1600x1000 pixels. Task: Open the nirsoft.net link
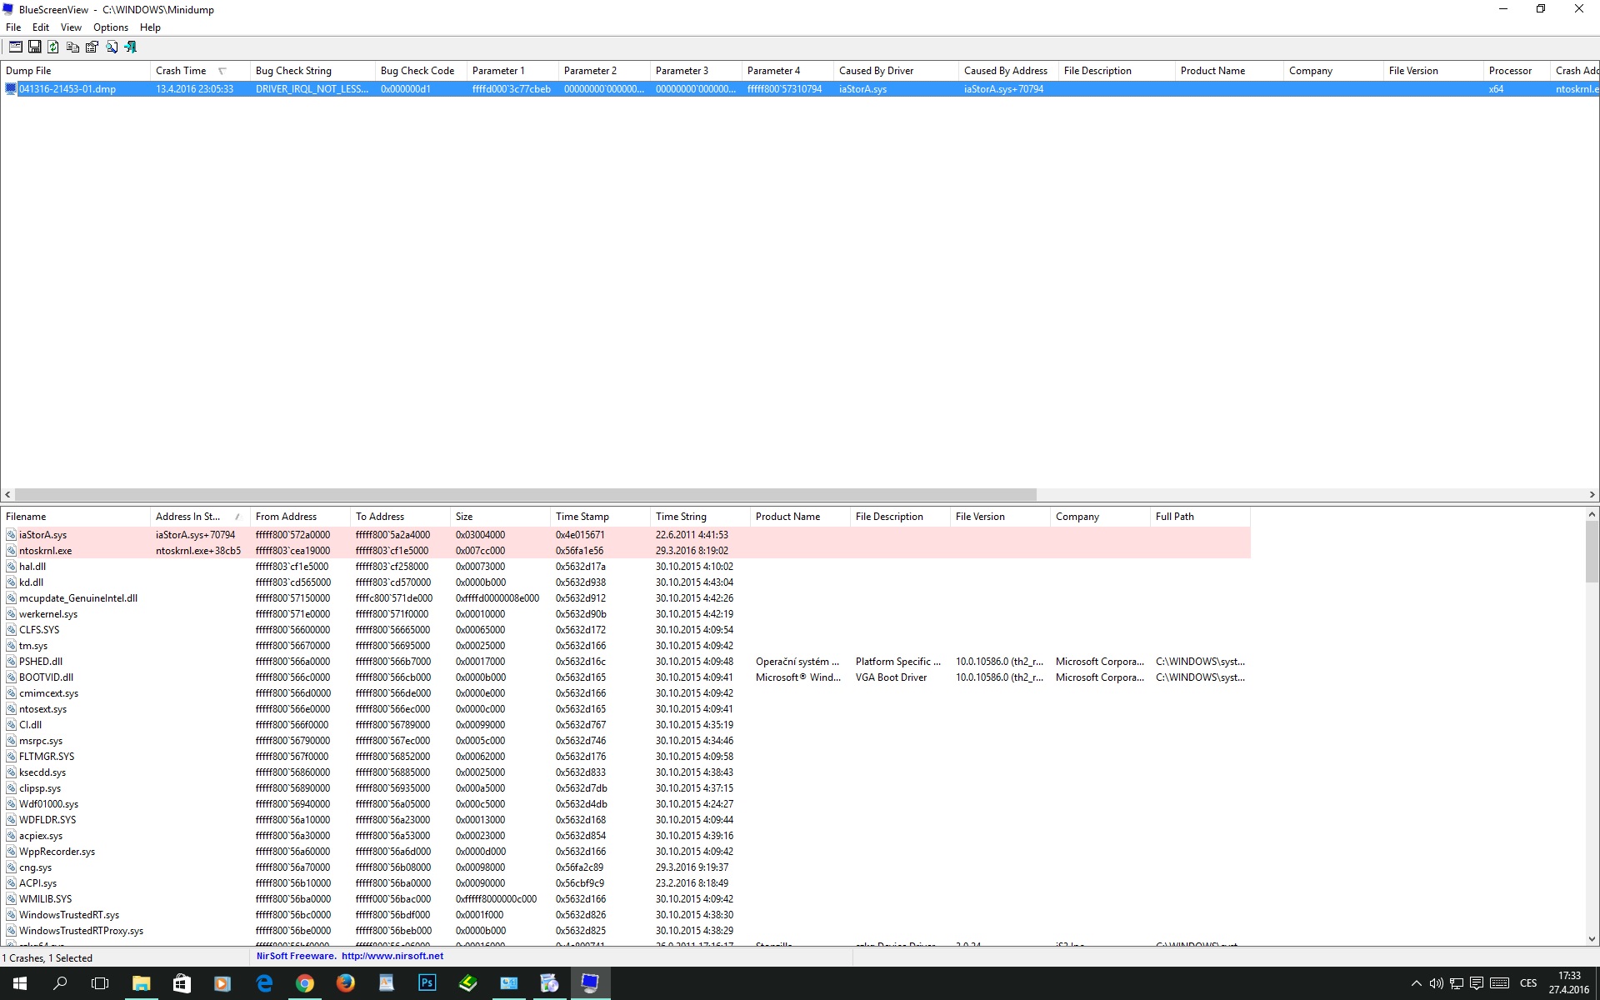tap(392, 956)
